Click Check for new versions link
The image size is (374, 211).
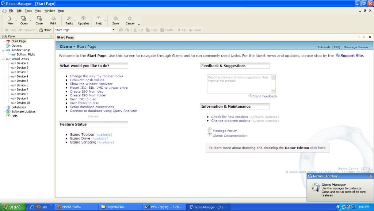(x=230, y=117)
